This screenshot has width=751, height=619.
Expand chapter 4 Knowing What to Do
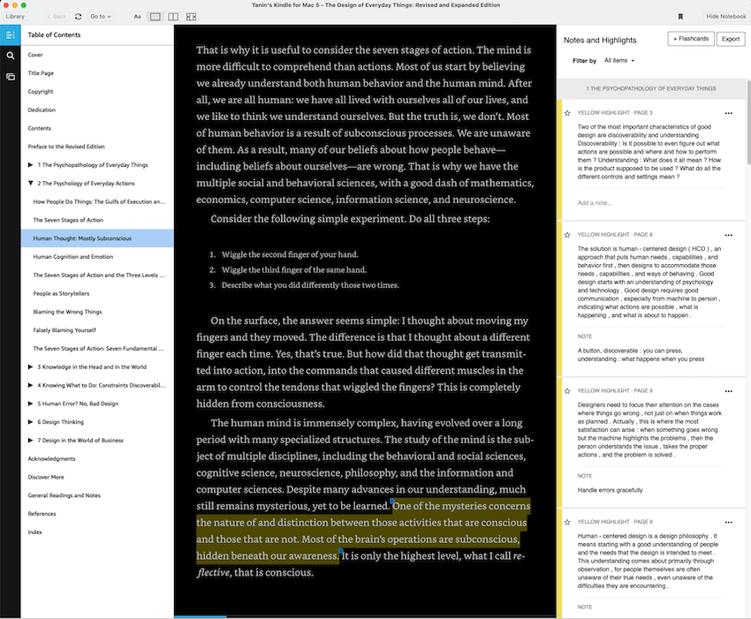tap(31, 385)
